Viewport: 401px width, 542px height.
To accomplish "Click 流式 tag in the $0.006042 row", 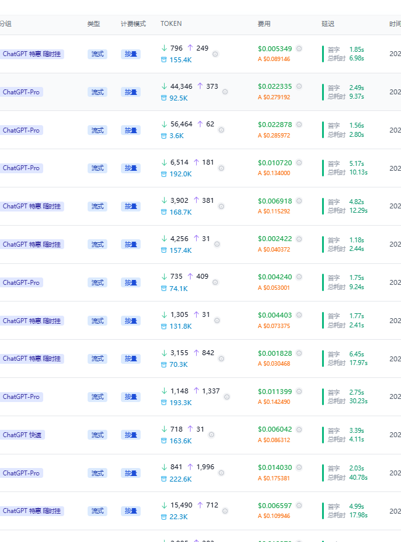I will [97, 435].
